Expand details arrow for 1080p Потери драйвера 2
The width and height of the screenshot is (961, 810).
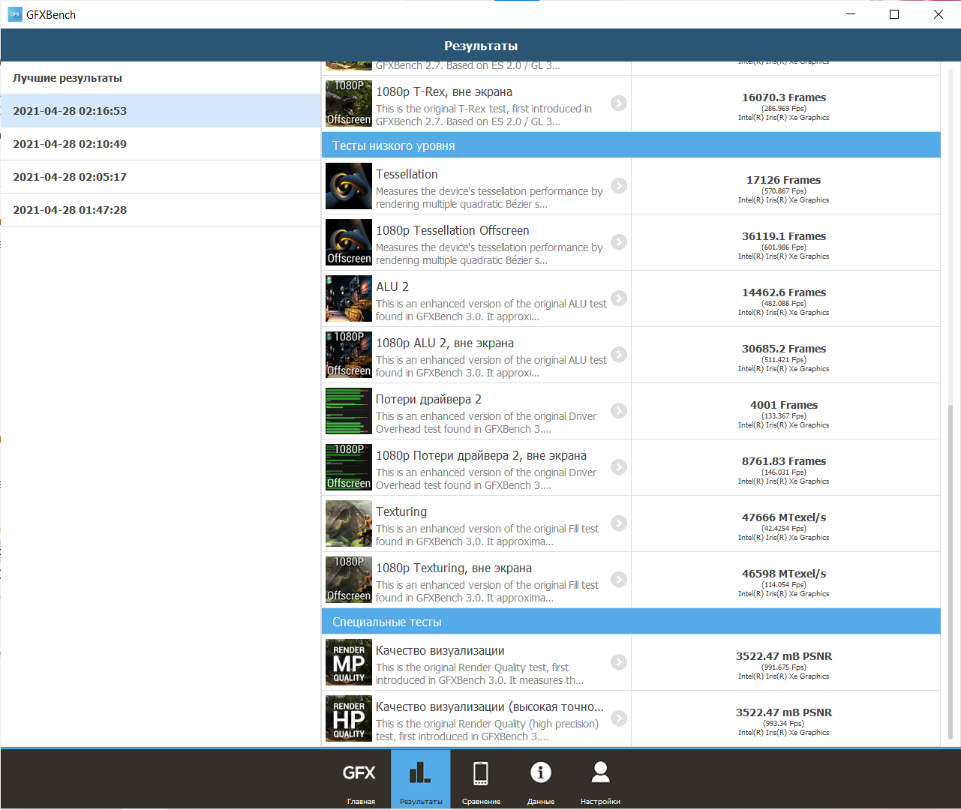(619, 467)
